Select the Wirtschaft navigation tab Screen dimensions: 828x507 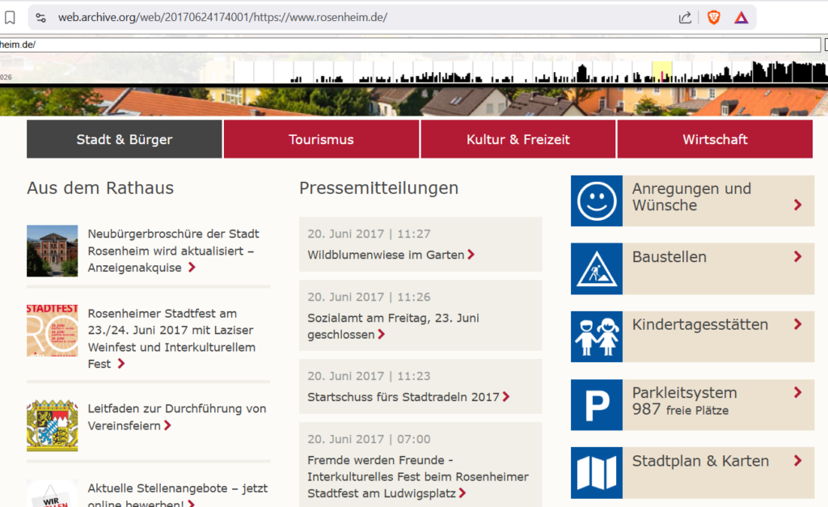[x=715, y=139]
